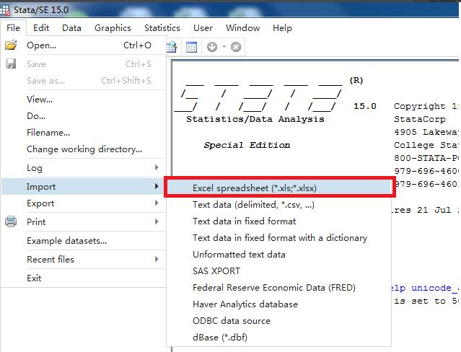Select ODBC data source

coord(278,320)
